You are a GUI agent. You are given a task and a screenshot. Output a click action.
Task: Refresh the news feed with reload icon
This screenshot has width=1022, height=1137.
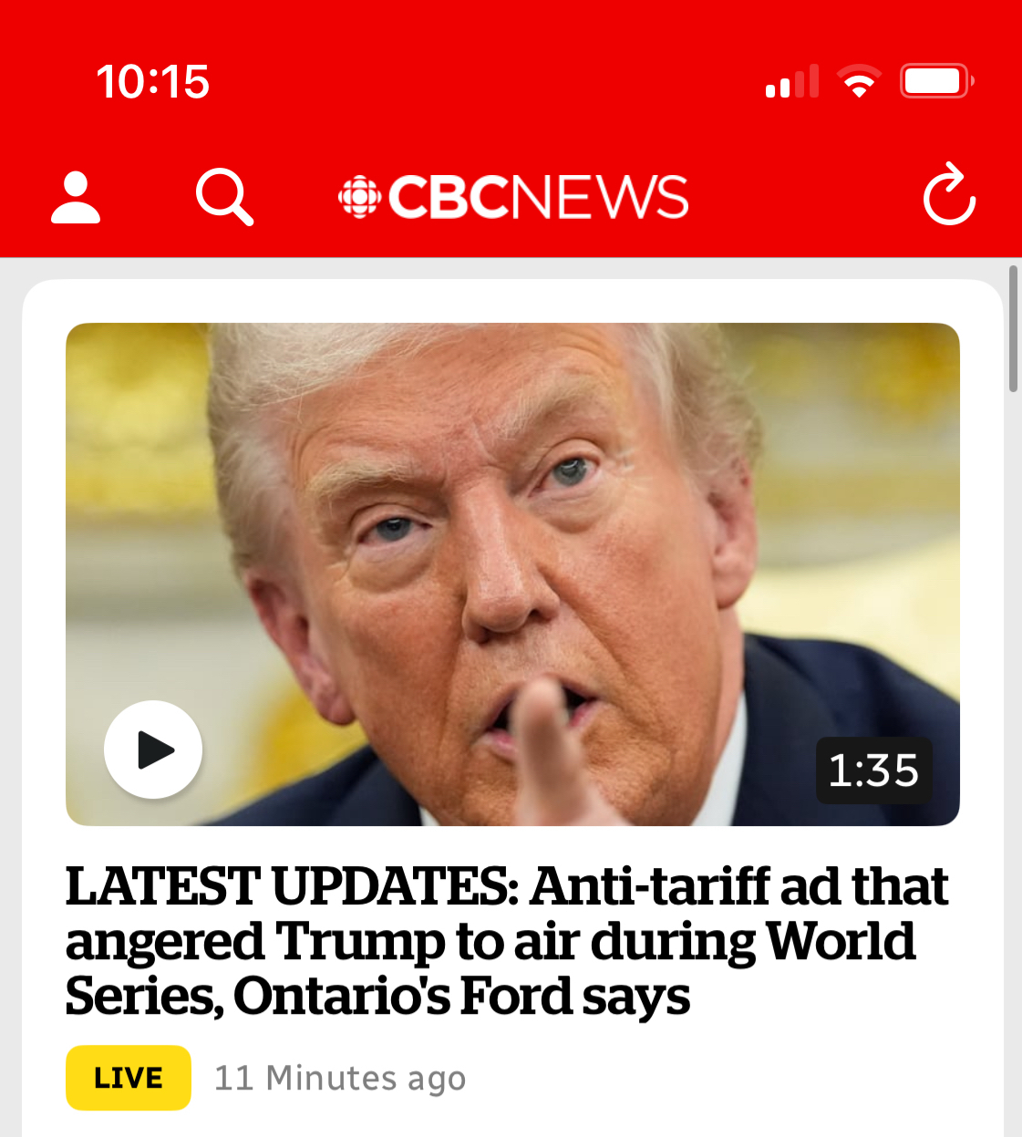[x=949, y=194]
